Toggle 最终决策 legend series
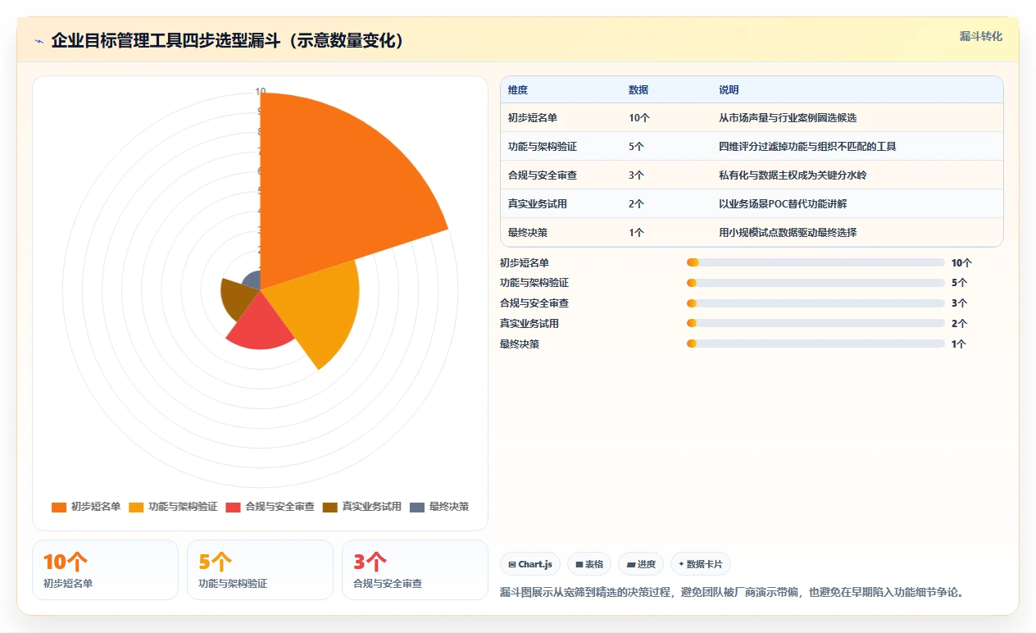 pos(439,507)
